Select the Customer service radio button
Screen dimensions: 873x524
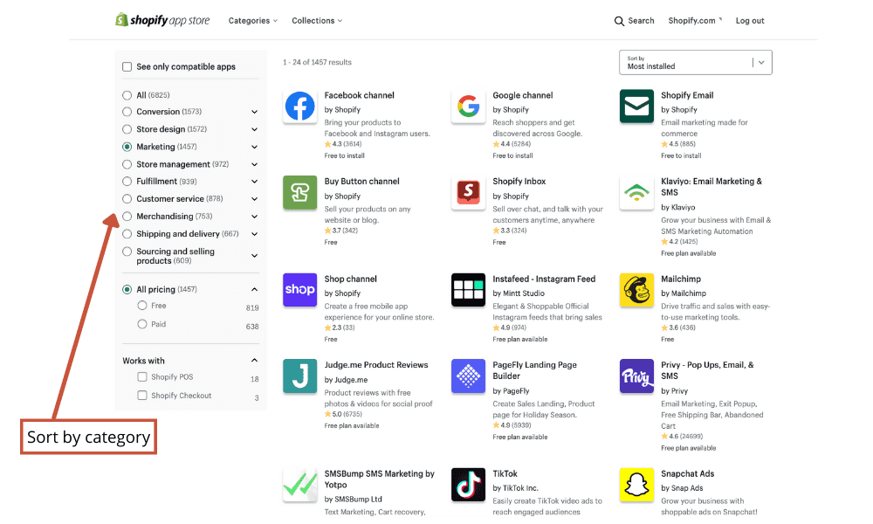127,199
